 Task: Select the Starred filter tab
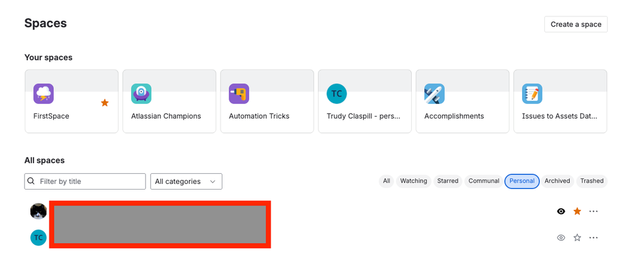pos(448,181)
